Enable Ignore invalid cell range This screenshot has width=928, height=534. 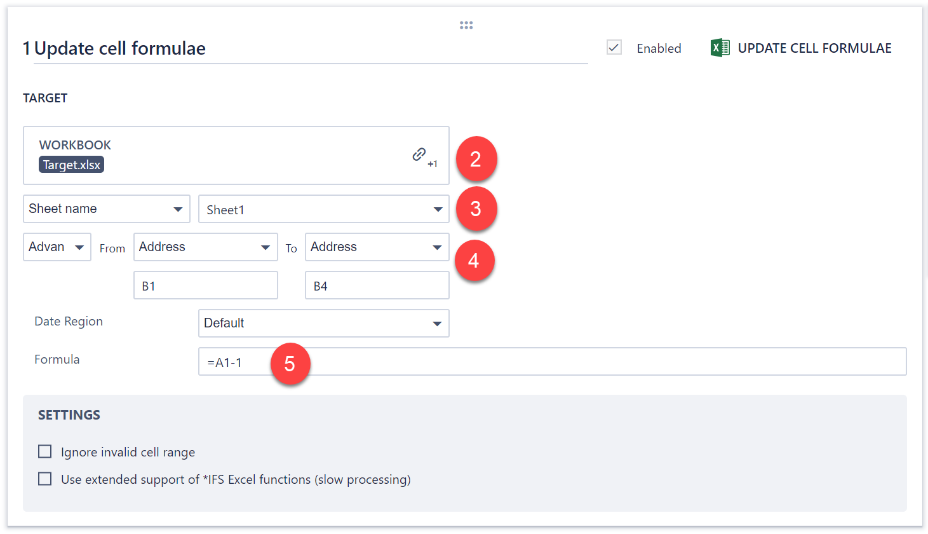(45, 451)
